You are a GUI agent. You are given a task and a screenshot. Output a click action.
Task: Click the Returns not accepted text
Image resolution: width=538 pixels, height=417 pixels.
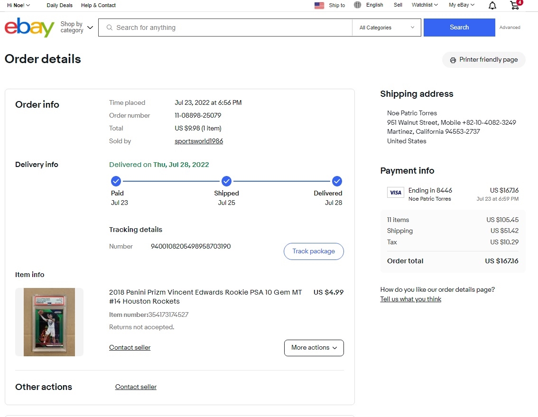click(x=142, y=327)
